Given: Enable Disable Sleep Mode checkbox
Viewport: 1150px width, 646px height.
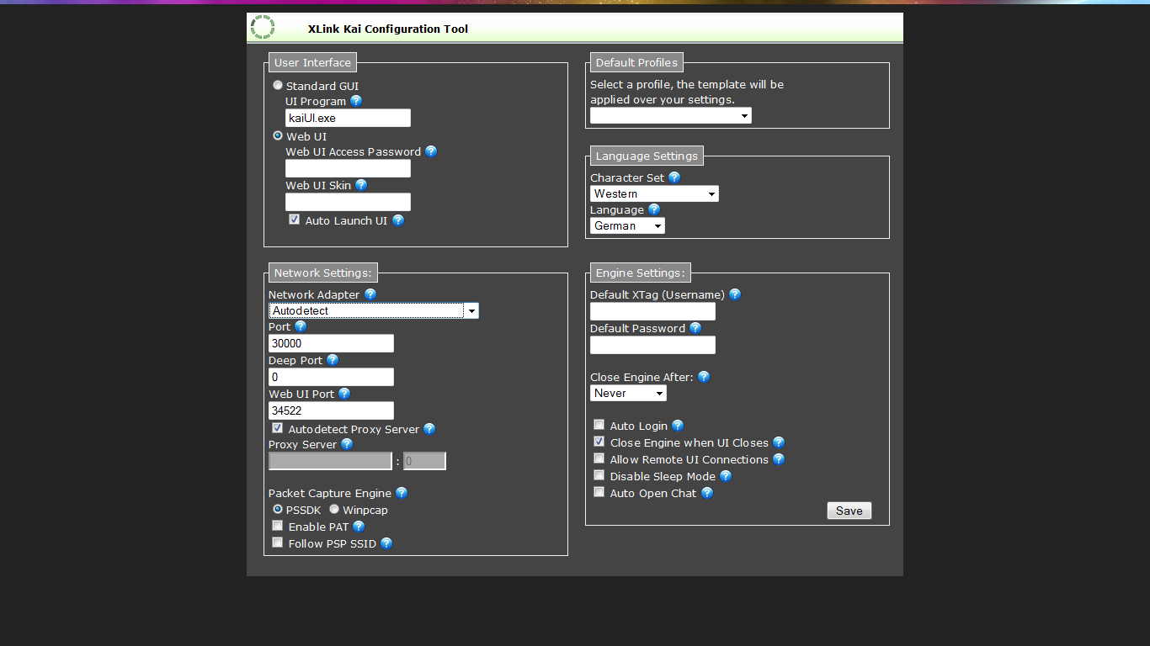Looking at the screenshot, I should [x=599, y=474].
